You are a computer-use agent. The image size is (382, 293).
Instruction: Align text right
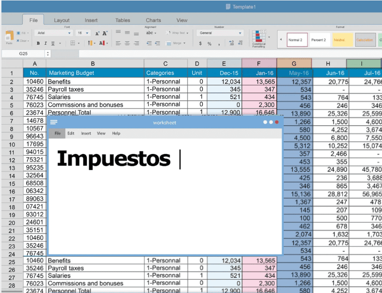coord(136,43)
